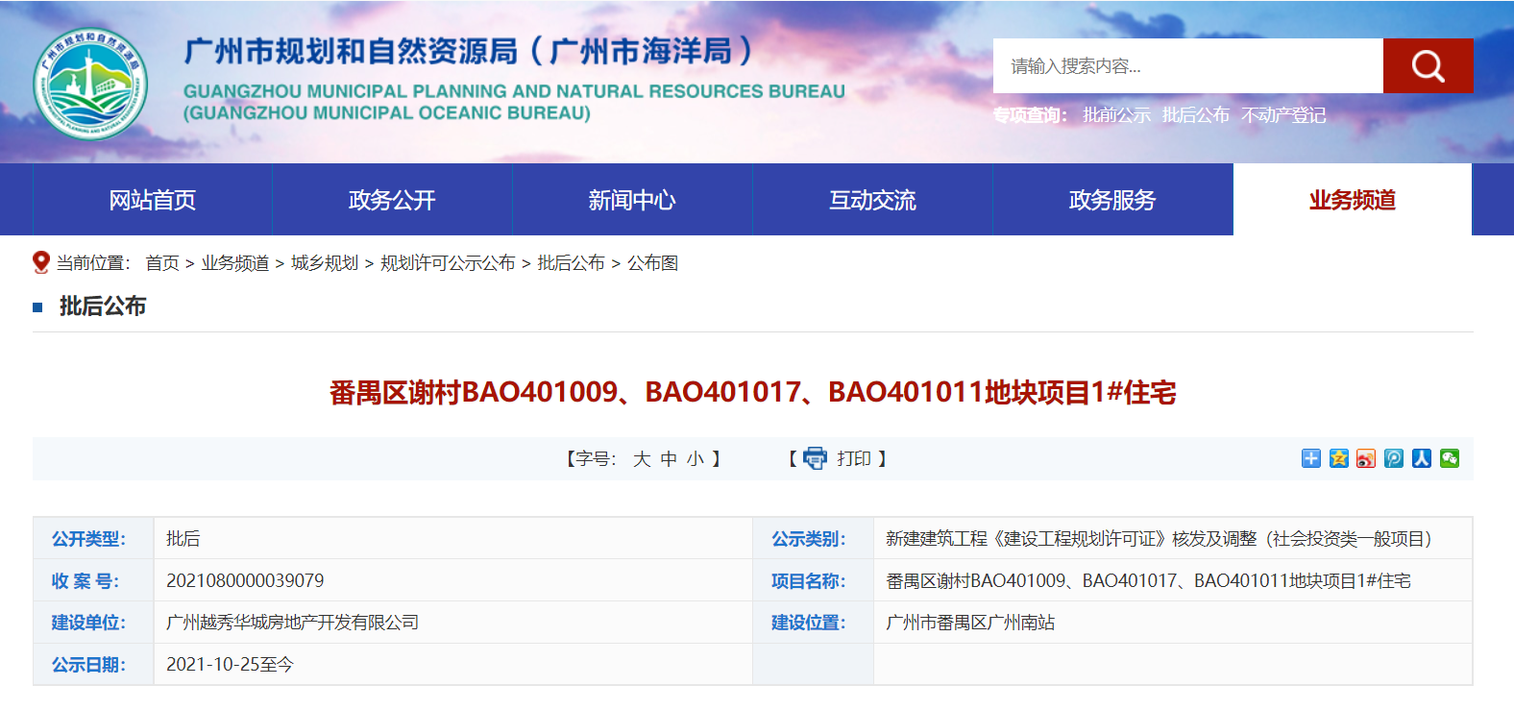This screenshot has height=710, width=1514.
Task: Share to Renren icon
Action: pos(1422,458)
